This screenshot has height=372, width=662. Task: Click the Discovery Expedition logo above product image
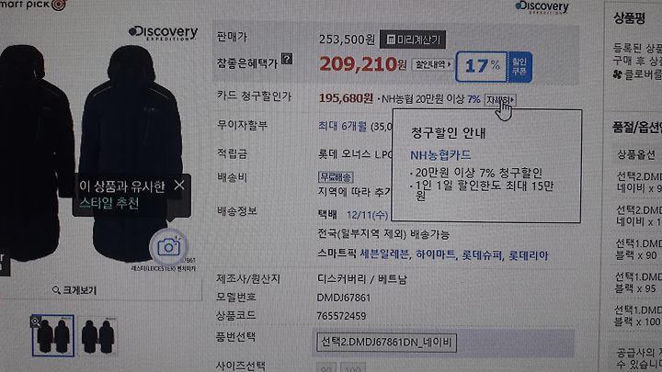(x=163, y=32)
